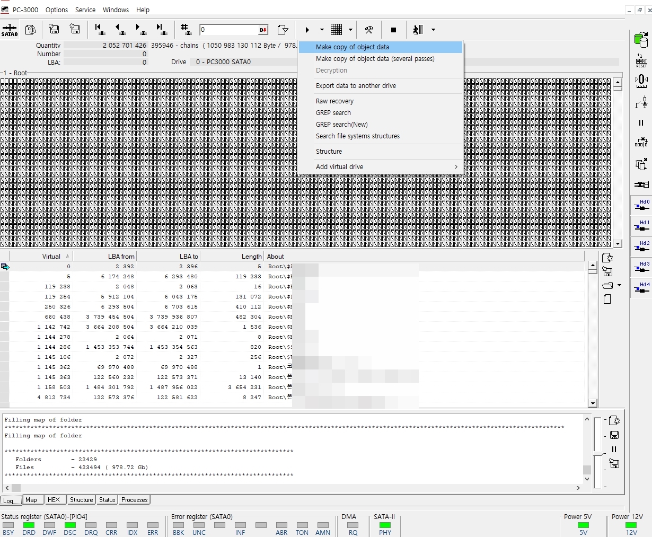
Task: Click the play/start task icon
Action: click(x=307, y=30)
